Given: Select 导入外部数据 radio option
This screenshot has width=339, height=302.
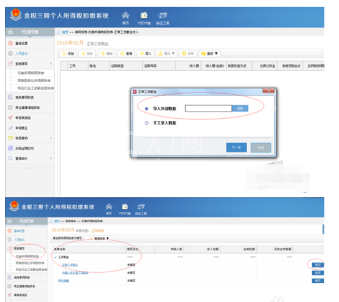Looking at the screenshot, I should point(147,108).
